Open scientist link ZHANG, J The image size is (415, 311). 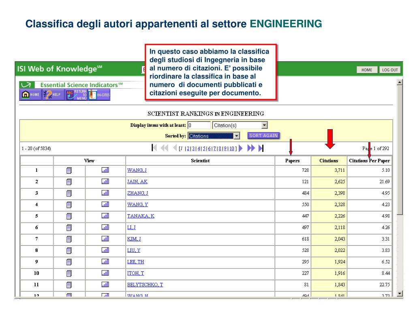138,193
